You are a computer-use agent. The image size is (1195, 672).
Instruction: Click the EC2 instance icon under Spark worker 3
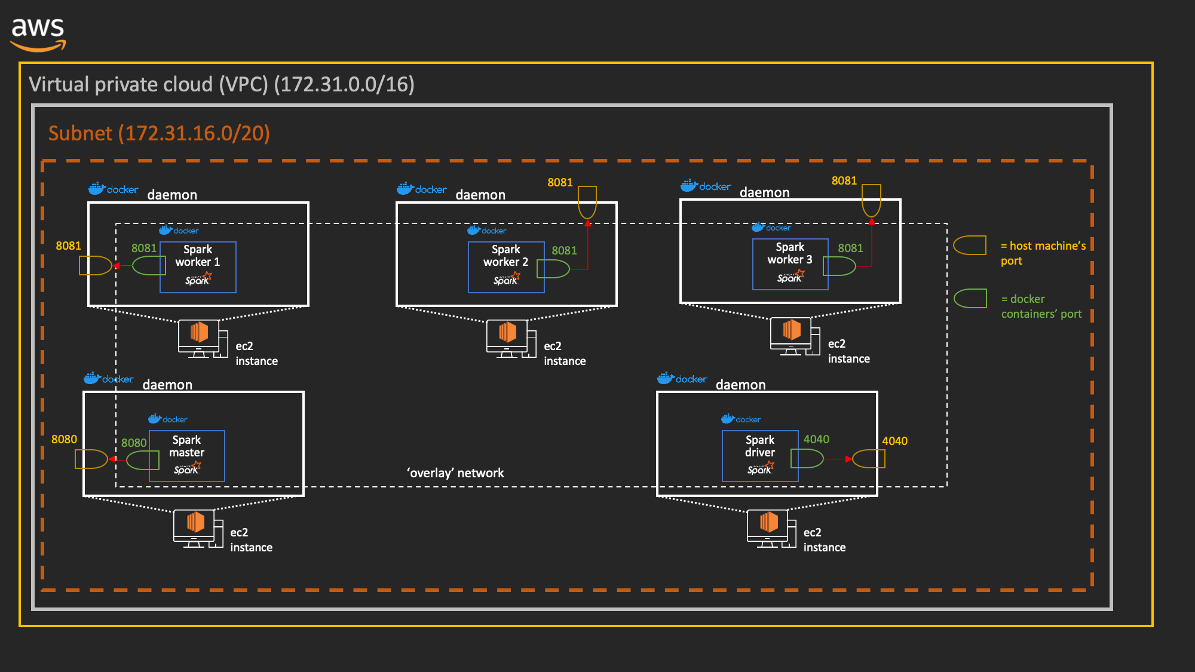(790, 335)
